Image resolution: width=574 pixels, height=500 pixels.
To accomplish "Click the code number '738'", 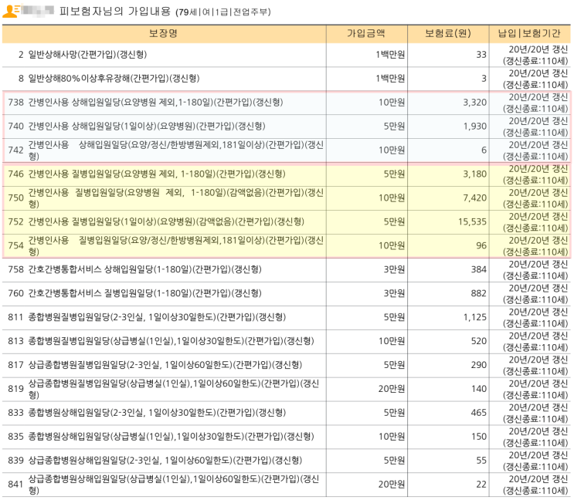I will point(15,103).
